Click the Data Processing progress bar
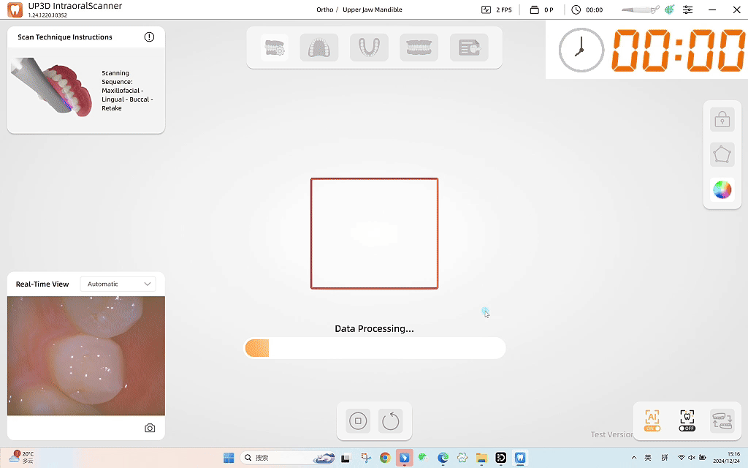 [374, 348]
